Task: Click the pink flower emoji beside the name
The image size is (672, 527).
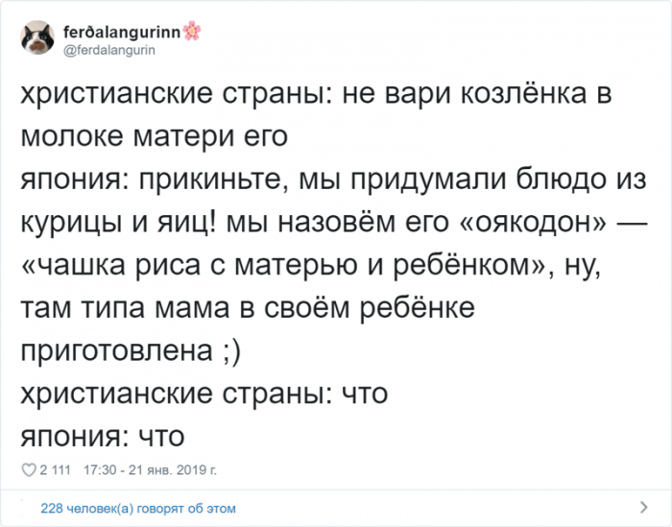Action: click(x=192, y=31)
